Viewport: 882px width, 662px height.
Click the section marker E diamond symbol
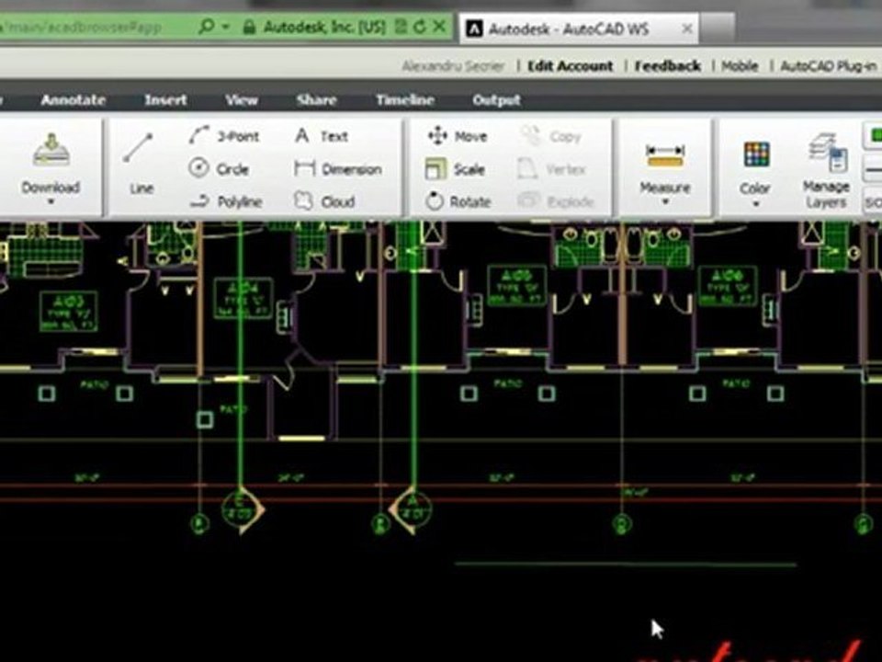pos(241,509)
